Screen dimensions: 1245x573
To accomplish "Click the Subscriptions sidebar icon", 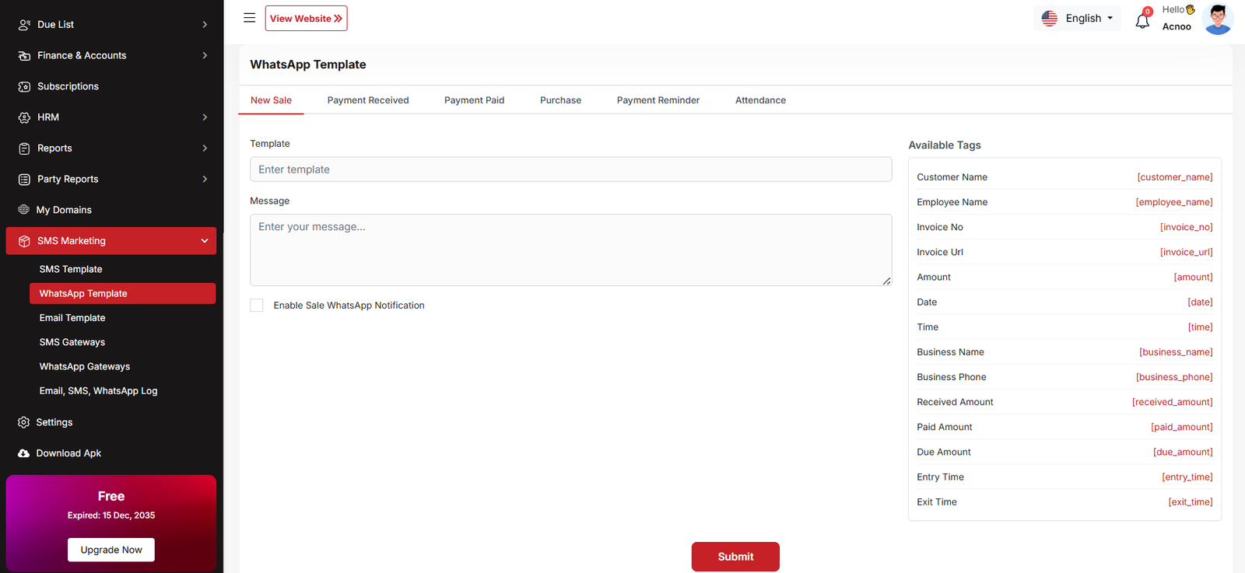I will click(x=24, y=86).
